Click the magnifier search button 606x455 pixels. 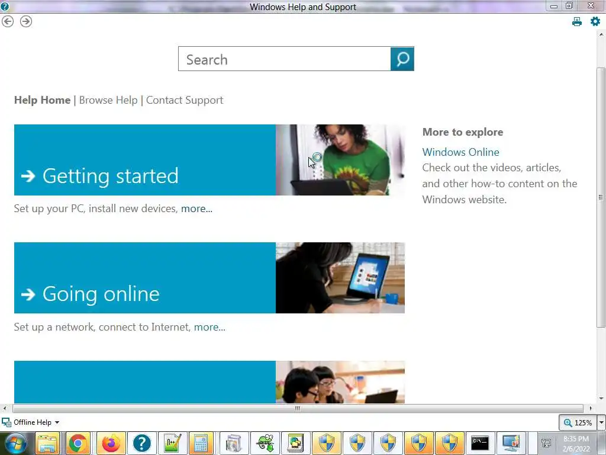point(402,59)
